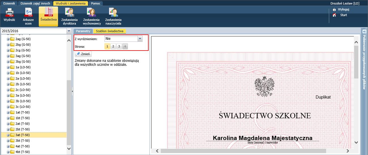Click the certificate preview scroll up arrow
The image size is (368, 155).
356,42
